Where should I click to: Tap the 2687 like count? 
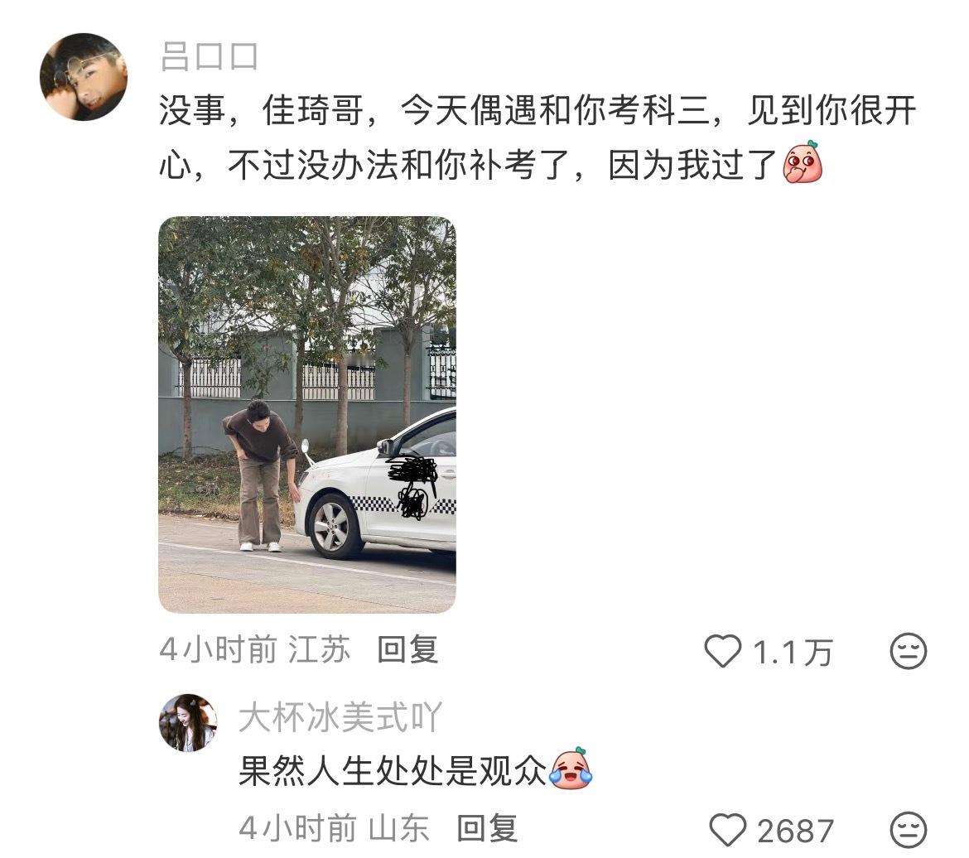point(795,830)
